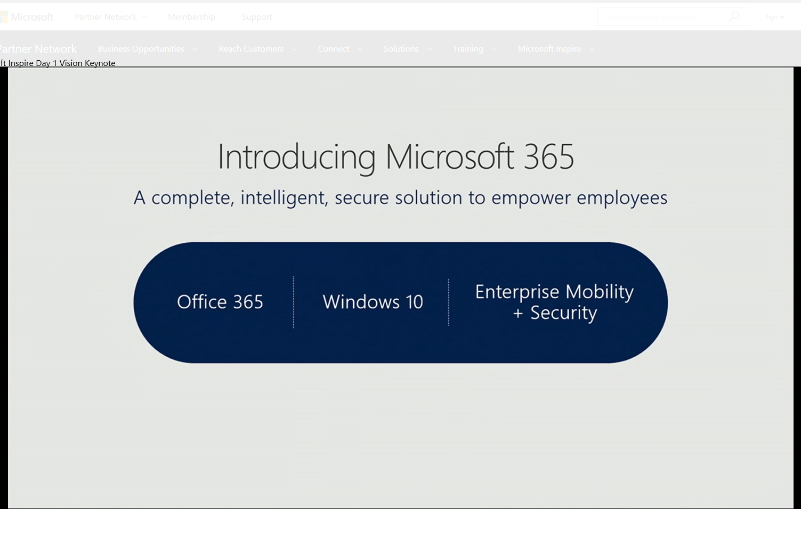Image resolution: width=801 pixels, height=542 pixels.
Task: Go to Partner Network home heading
Action: [38, 49]
